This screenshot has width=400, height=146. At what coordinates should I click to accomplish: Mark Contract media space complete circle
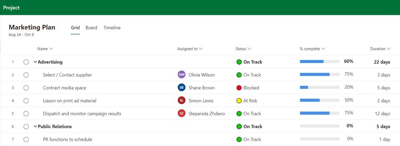pos(26,88)
